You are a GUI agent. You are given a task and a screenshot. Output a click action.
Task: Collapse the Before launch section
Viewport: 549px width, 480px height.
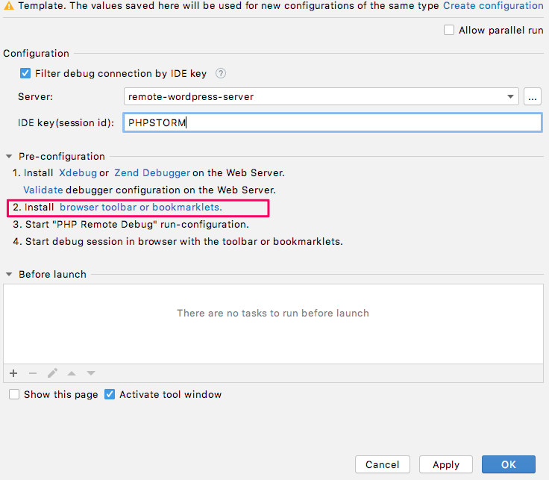[x=9, y=275]
